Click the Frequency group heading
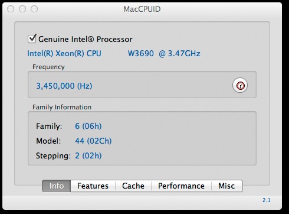The image size is (289, 214). (x=48, y=67)
